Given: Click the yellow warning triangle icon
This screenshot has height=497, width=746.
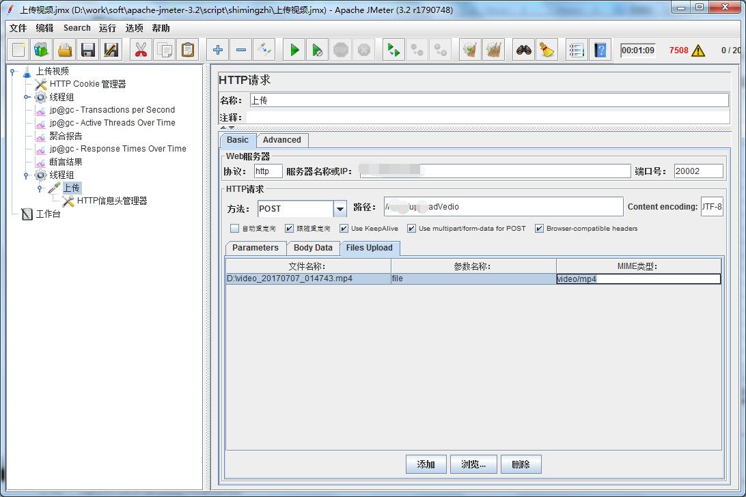Looking at the screenshot, I should [x=698, y=51].
